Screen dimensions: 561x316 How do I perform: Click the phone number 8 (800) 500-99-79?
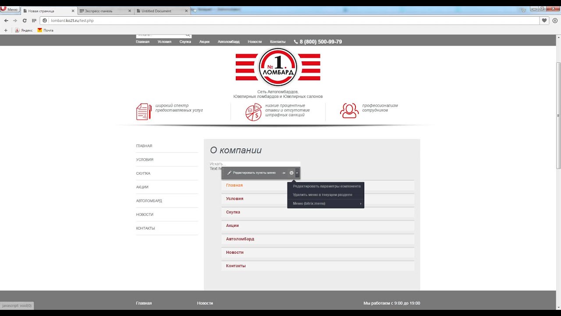click(x=318, y=42)
